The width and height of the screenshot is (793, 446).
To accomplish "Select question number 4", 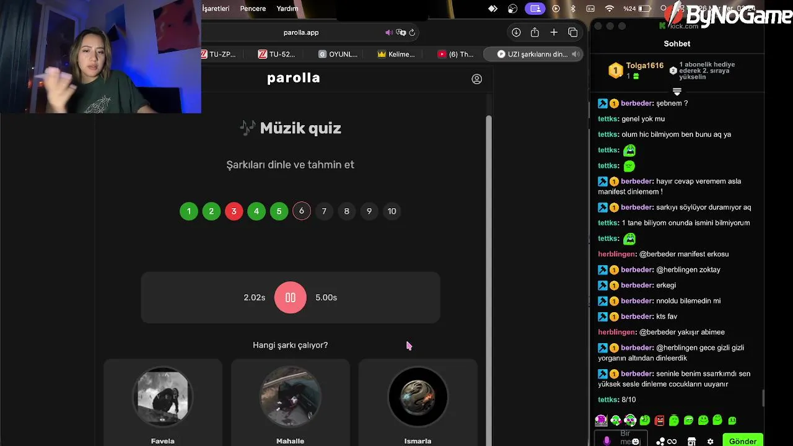I will [x=256, y=211].
